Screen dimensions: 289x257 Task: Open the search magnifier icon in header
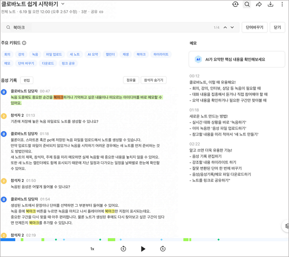pos(247,4)
